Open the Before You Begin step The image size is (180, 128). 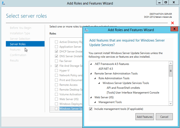click(x=21, y=28)
